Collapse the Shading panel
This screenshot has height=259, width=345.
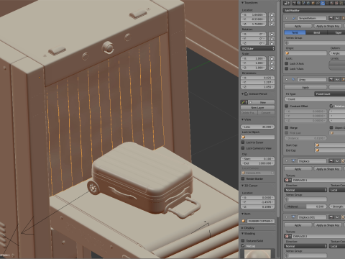click(242, 233)
